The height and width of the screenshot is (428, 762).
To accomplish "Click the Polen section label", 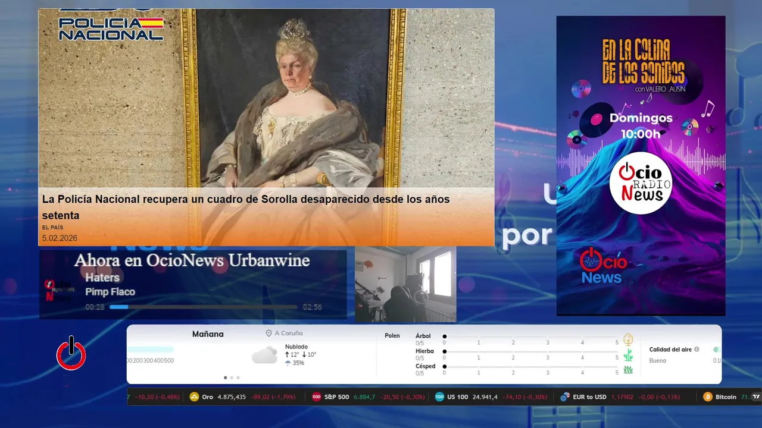I will click(x=392, y=336).
